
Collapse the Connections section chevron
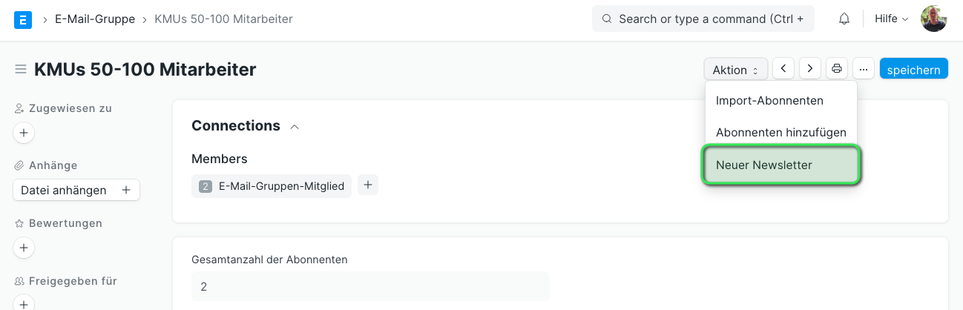(x=295, y=127)
